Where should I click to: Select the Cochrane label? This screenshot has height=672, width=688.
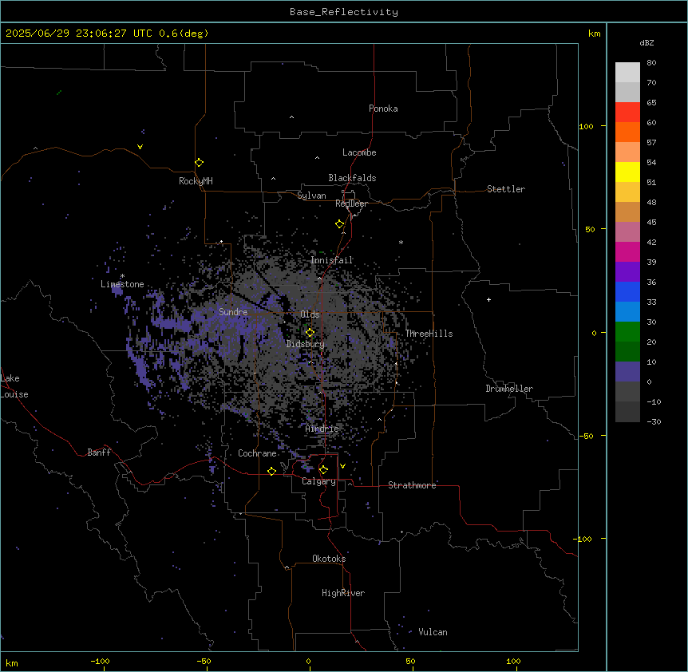[257, 453]
